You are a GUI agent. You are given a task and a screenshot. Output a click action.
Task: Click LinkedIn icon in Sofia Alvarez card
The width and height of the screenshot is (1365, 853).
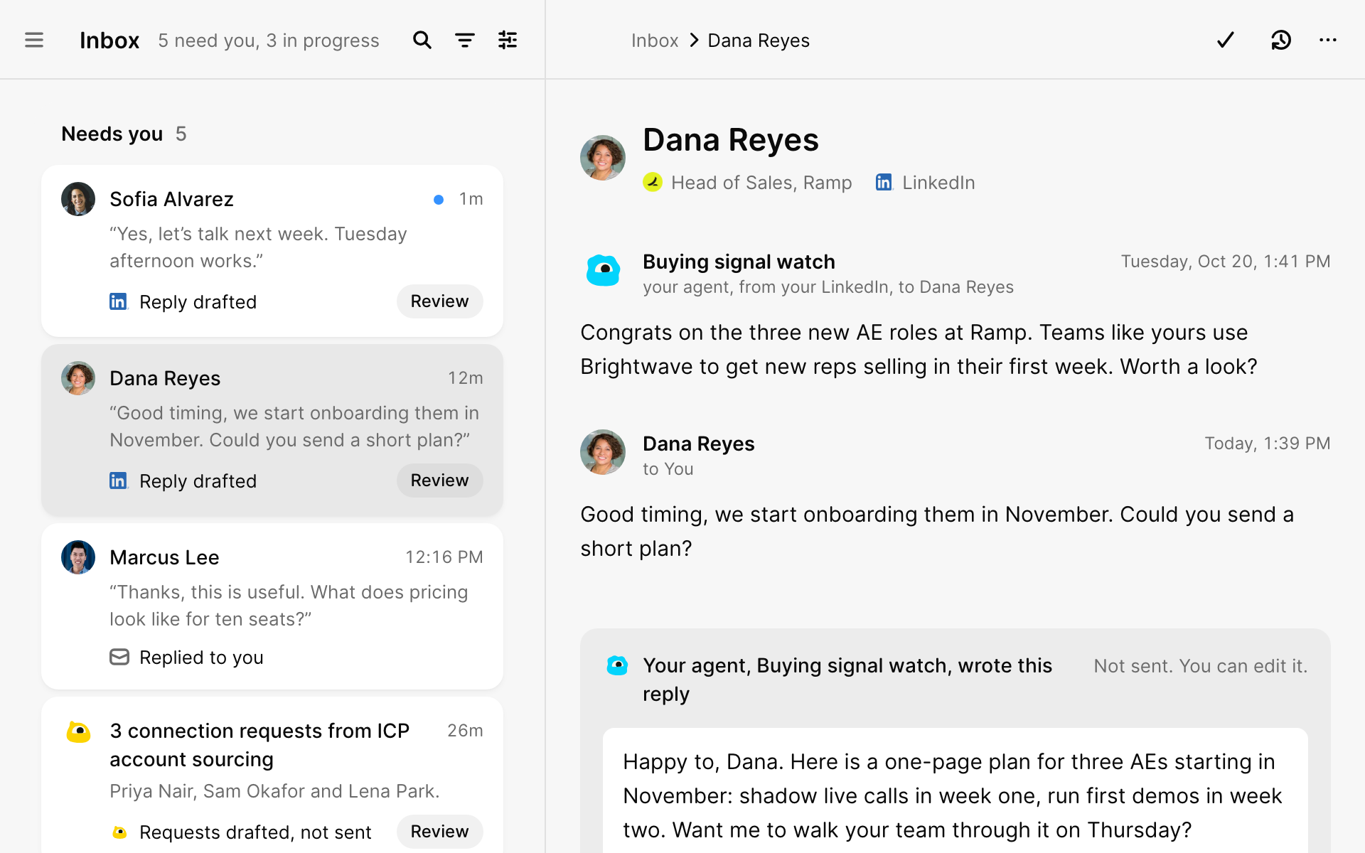[118, 301]
